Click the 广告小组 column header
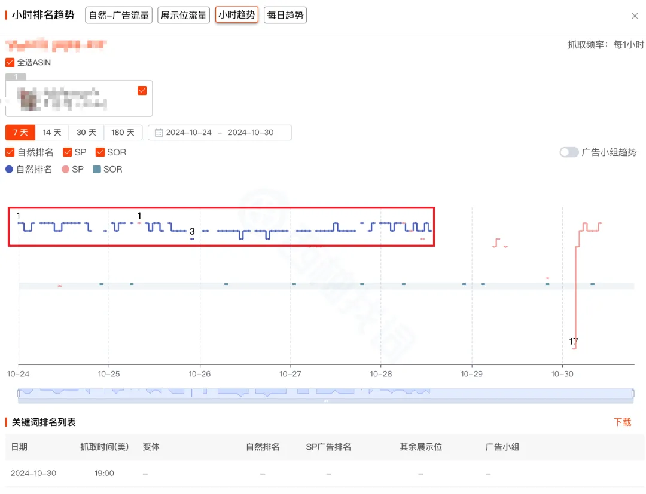The image size is (646, 494). tap(502, 447)
